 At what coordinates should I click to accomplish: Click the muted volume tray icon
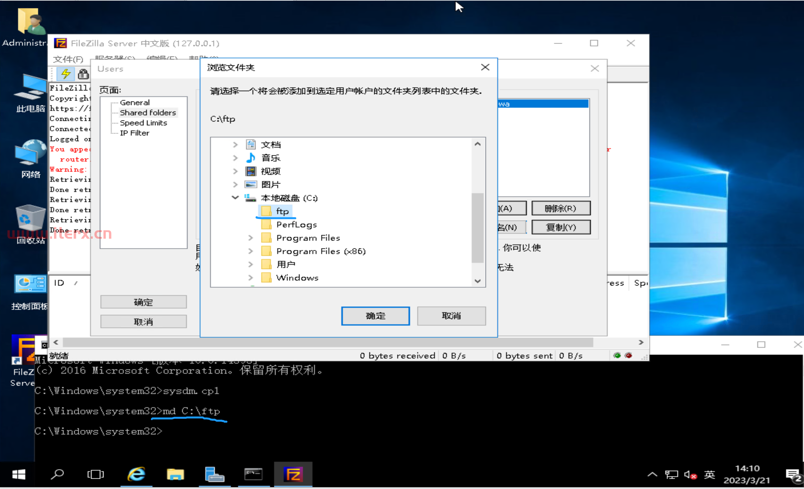pyautogui.click(x=691, y=475)
